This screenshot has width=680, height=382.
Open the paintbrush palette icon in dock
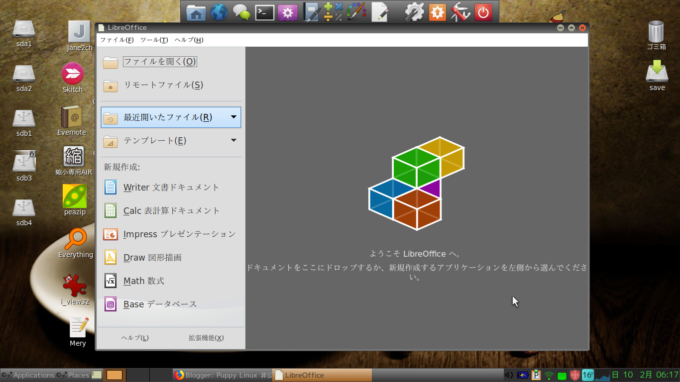pyautogui.click(x=356, y=12)
